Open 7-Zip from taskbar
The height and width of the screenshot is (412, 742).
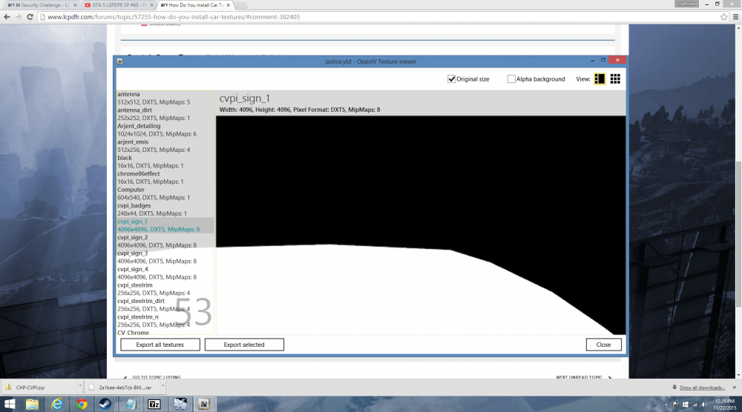pyautogui.click(x=154, y=404)
